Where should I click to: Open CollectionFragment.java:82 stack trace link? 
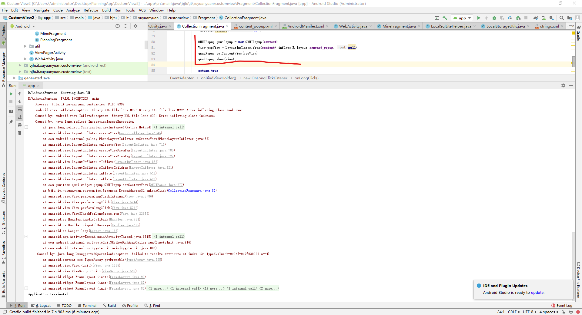coord(192,191)
